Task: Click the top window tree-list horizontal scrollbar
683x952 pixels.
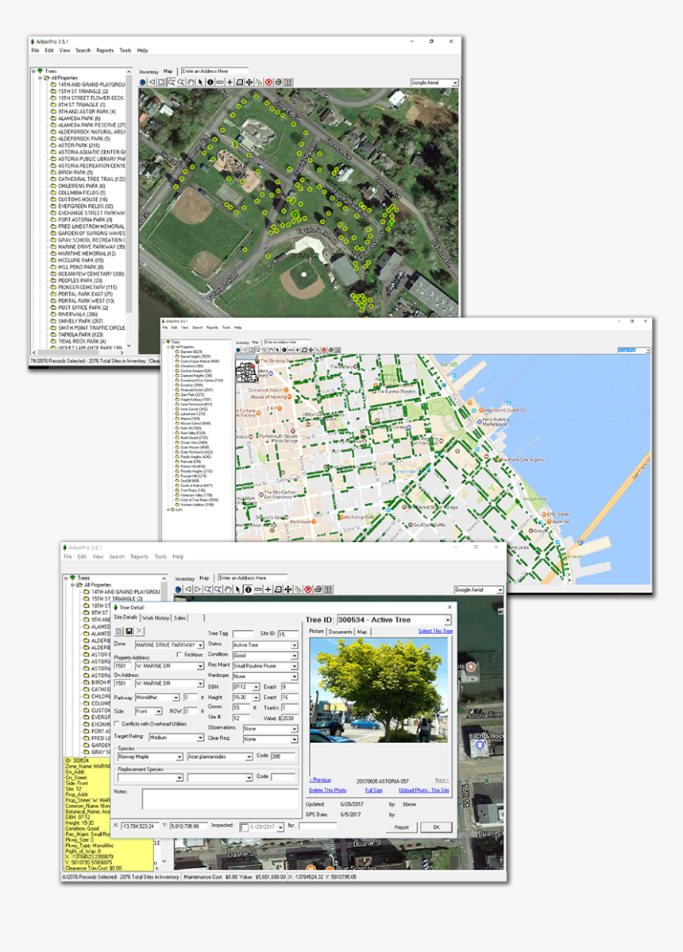Action: tap(79, 351)
